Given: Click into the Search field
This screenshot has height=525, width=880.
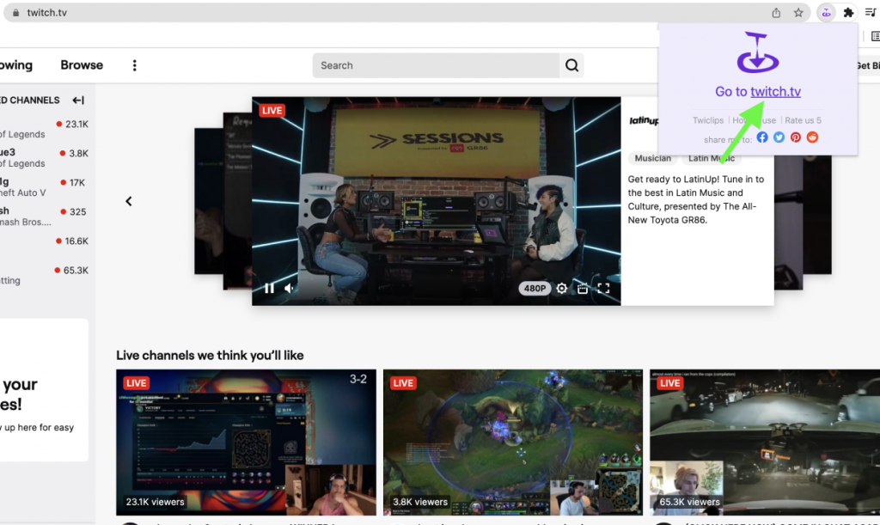Looking at the screenshot, I should click(436, 65).
